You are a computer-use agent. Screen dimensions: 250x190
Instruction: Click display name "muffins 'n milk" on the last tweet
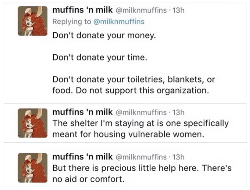tap(82, 157)
